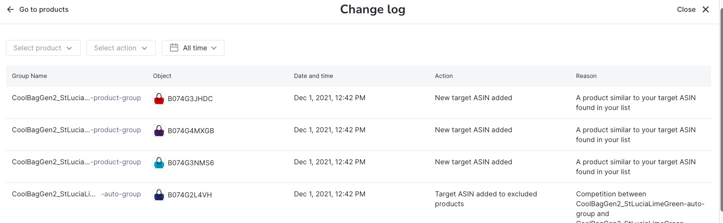The width and height of the screenshot is (723, 223).
Task: Click the Date and time column header
Action: pyautogui.click(x=314, y=76)
